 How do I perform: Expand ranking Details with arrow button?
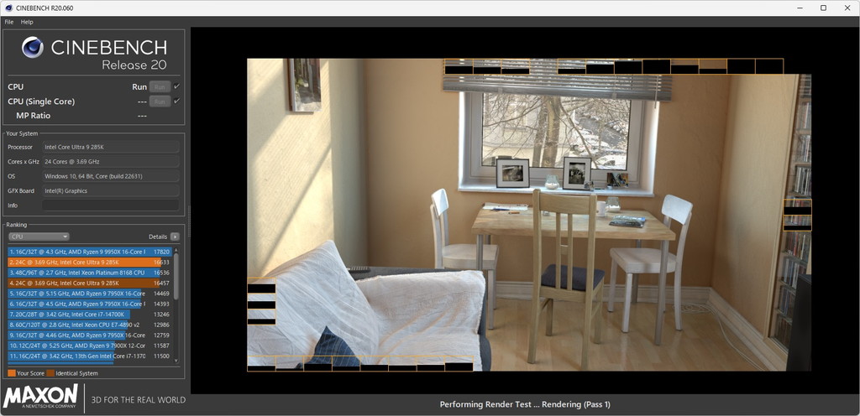[175, 237]
